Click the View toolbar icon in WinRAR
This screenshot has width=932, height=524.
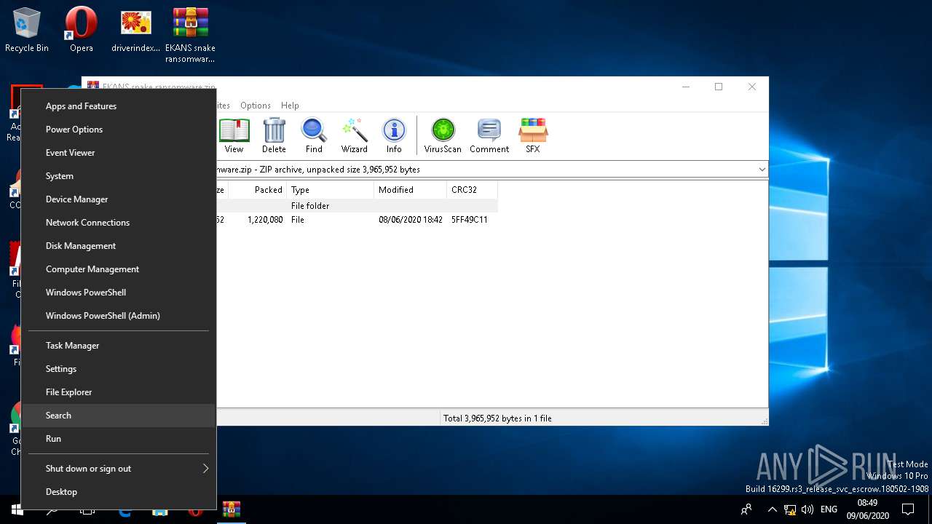click(x=234, y=135)
